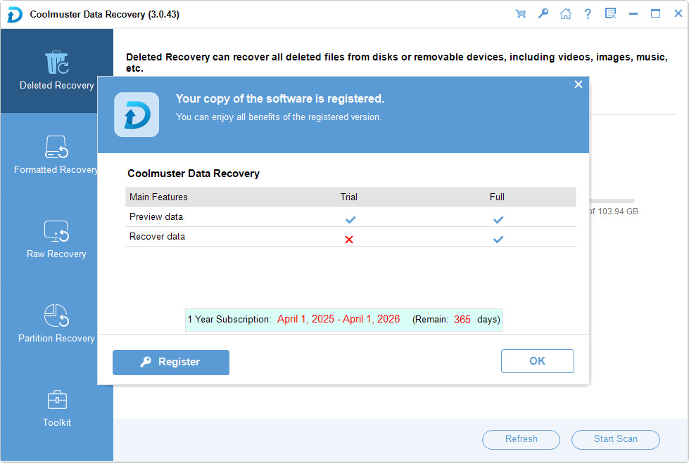689x463 pixels.
Task: Open Partition Recovery mode
Action: pos(56,324)
